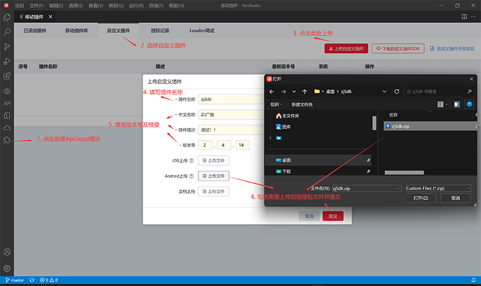Click Android上传 上传文件 button

point(213,176)
